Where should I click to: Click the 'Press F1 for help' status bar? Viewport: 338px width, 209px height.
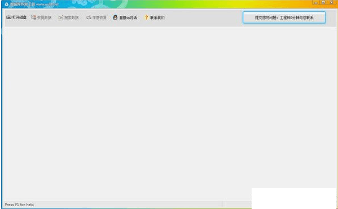click(x=112, y=204)
